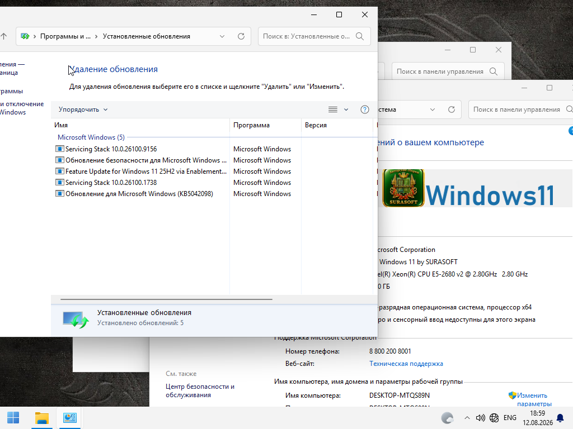Image resolution: width=573 pixels, height=429 pixels.
Task: Select Обновление безопасности для Microsoft Windows row
Action: pyautogui.click(x=141, y=160)
